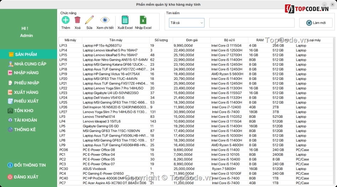Click the RAM column header
Image resolution: width=337 pixels, height=187 pixels.
click(260, 40)
